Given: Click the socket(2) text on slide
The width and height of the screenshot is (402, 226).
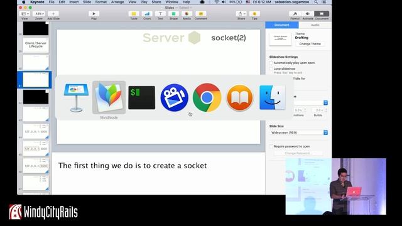Looking at the screenshot, I should (229, 38).
